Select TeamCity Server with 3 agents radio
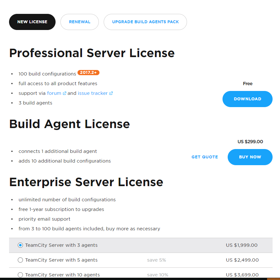 tap(20, 245)
